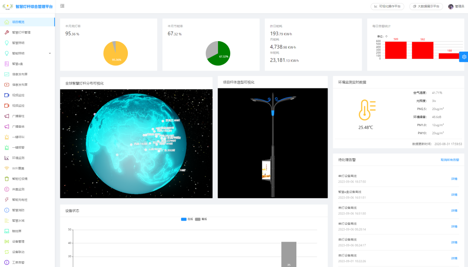Open 详情 for alarm on 2023-09-01
Image resolution: width=468 pixels, height=267 pixels.
click(454, 258)
